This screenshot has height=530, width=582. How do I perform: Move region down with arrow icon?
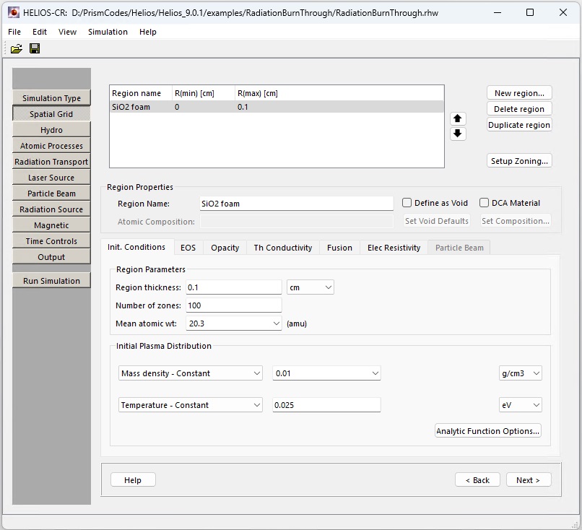coord(458,134)
